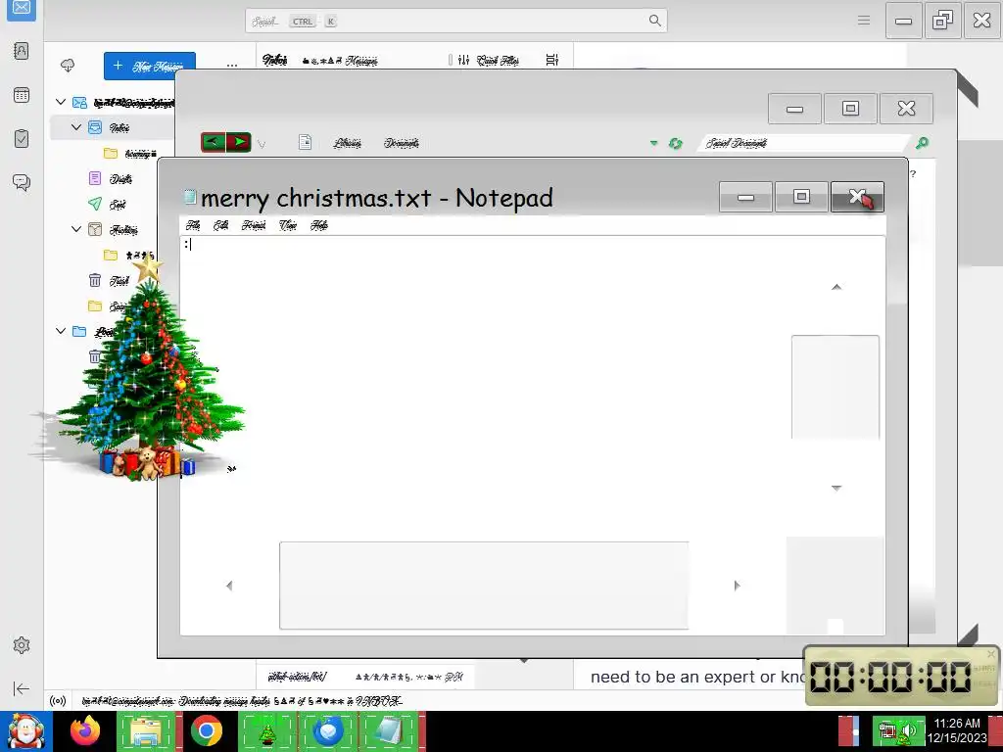Screen dimensions: 1003x752
Task: Click the online status icon in status bar
Action: 58,701
